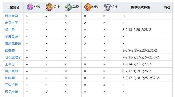
Task: Click the 活动 column header
Action: pos(167,7)
